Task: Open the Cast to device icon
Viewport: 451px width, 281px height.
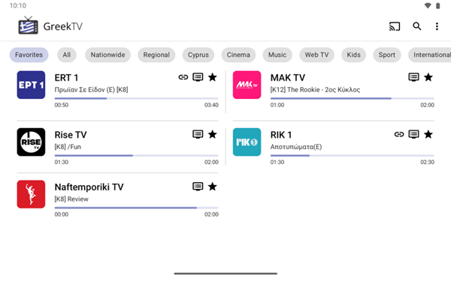Action: point(395,26)
